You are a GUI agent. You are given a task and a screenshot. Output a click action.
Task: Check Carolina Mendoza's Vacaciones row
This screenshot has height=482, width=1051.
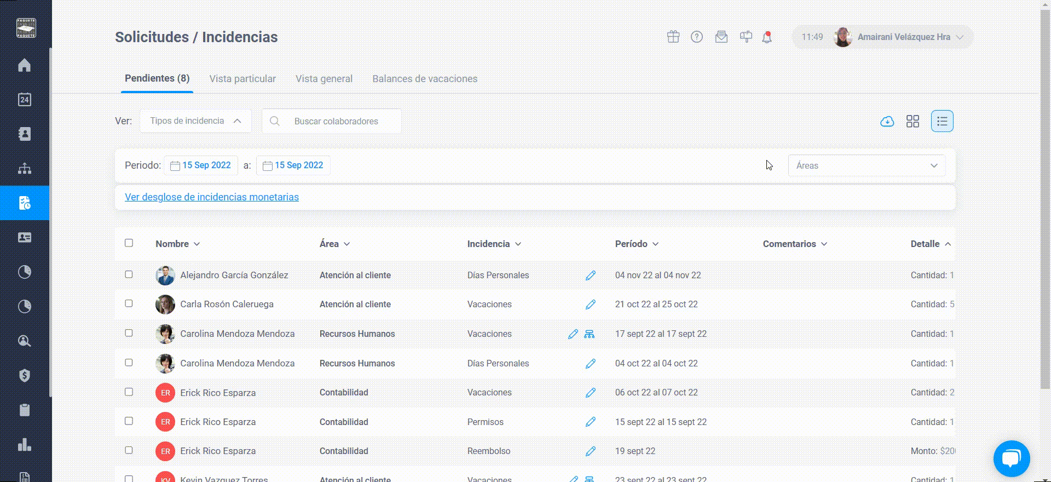tap(129, 332)
